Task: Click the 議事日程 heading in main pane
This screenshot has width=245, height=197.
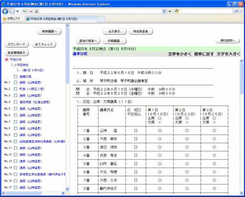Action: pyautogui.click(x=80, y=54)
